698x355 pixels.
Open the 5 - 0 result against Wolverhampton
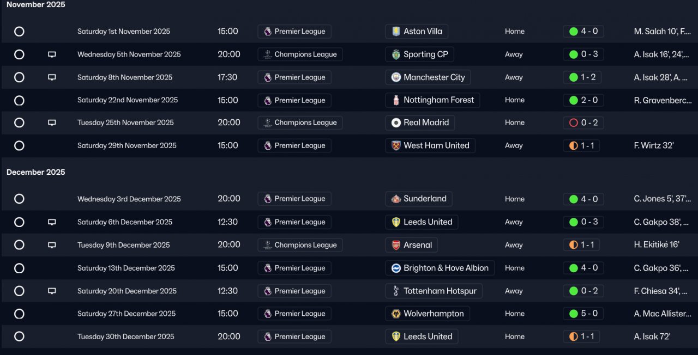pyautogui.click(x=583, y=314)
